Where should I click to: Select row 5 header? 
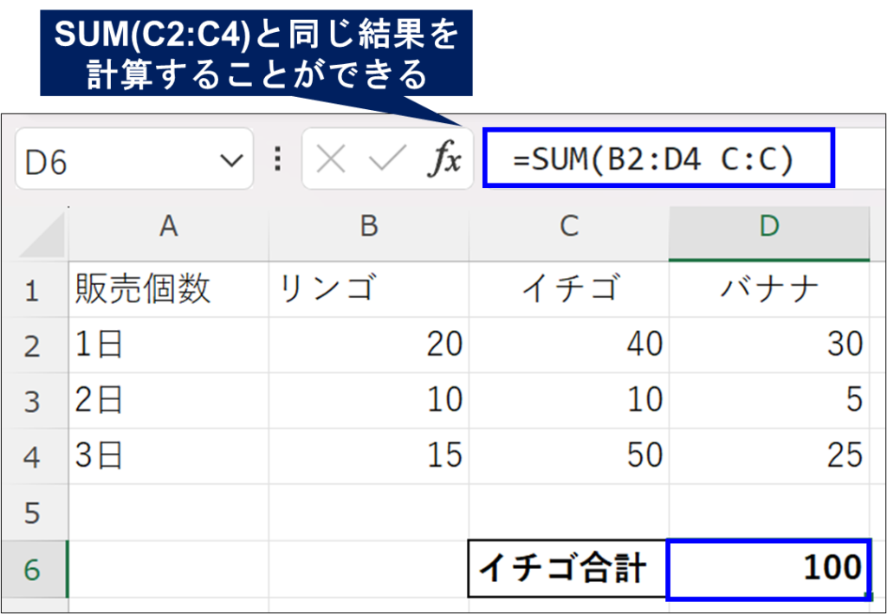tap(33, 513)
